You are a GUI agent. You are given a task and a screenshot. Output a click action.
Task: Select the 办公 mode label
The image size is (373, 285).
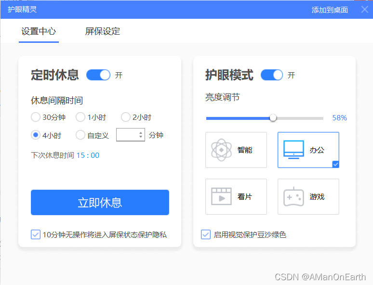click(317, 150)
